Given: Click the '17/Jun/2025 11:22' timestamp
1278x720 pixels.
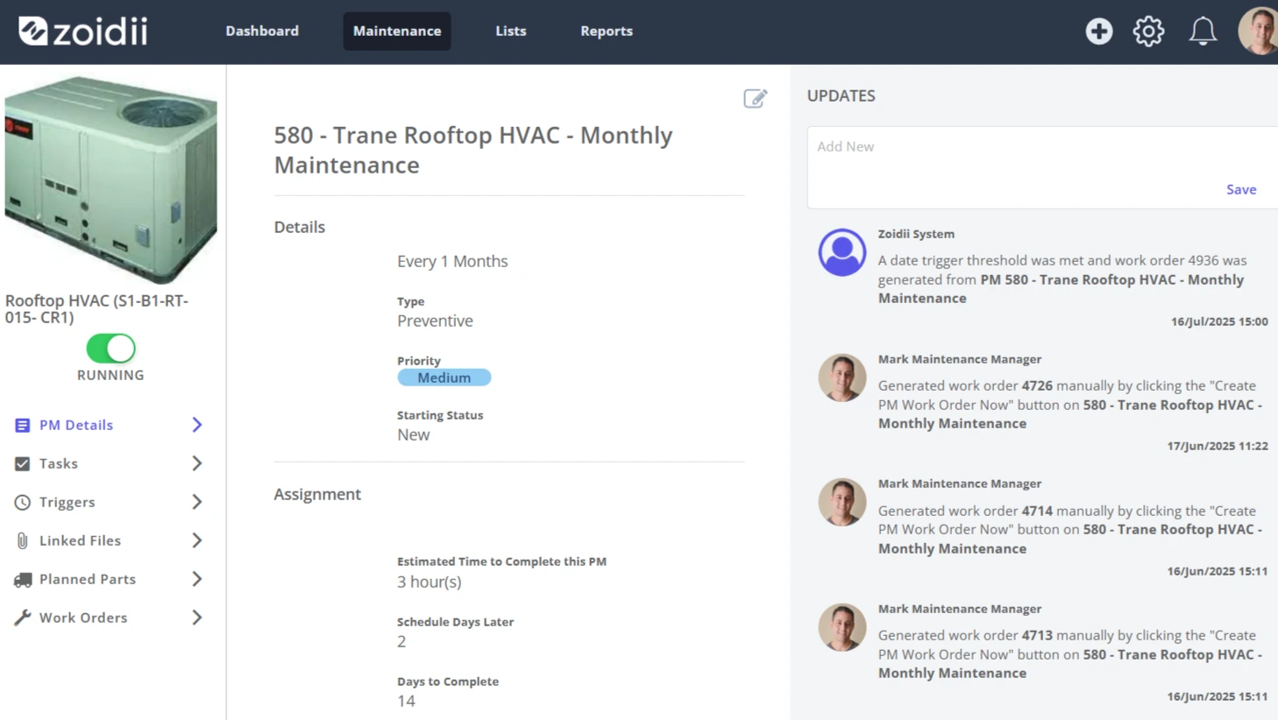Looking at the screenshot, I should pos(1218,446).
